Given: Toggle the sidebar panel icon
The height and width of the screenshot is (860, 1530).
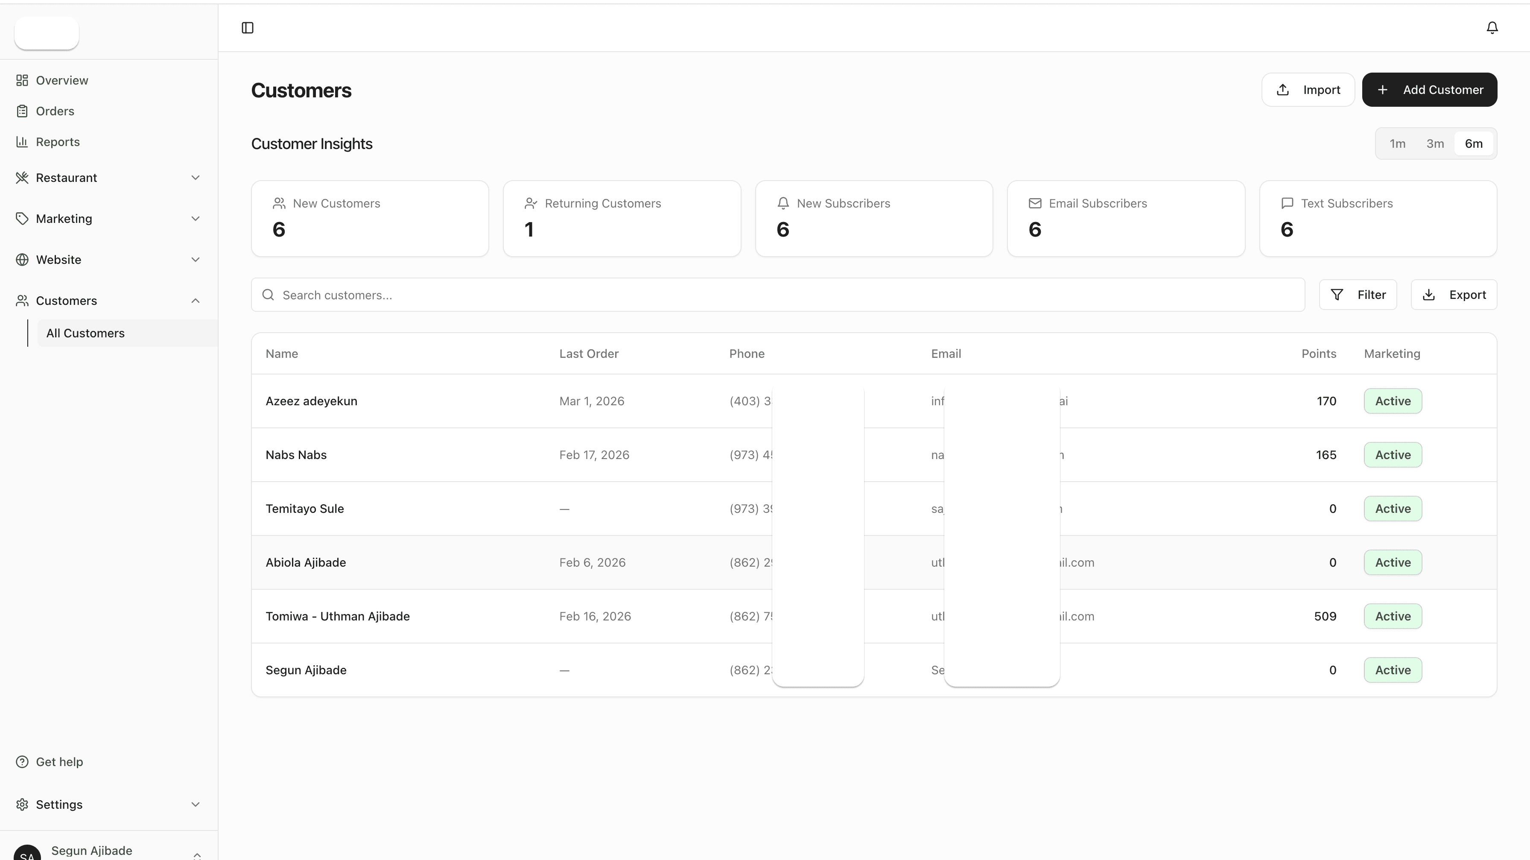Looking at the screenshot, I should [x=248, y=28].
